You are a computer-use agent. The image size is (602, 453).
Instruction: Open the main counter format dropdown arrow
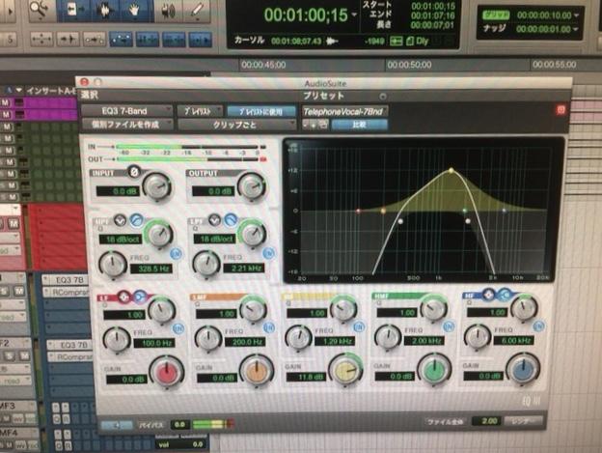tap(354, 15)
